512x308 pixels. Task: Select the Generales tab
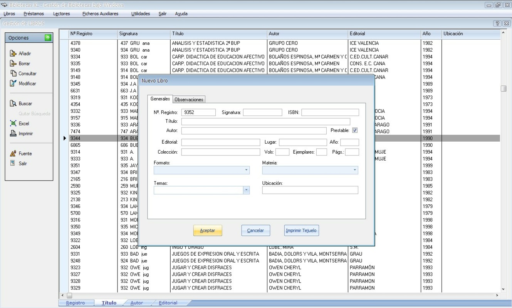click(160, 99)
